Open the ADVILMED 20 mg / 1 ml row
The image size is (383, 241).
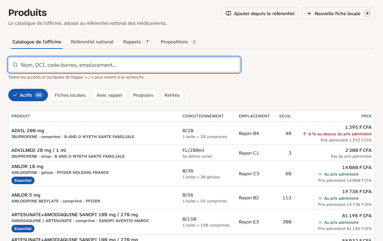(x=191, y=153)
